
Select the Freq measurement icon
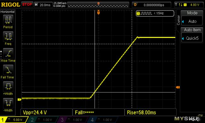8,37
